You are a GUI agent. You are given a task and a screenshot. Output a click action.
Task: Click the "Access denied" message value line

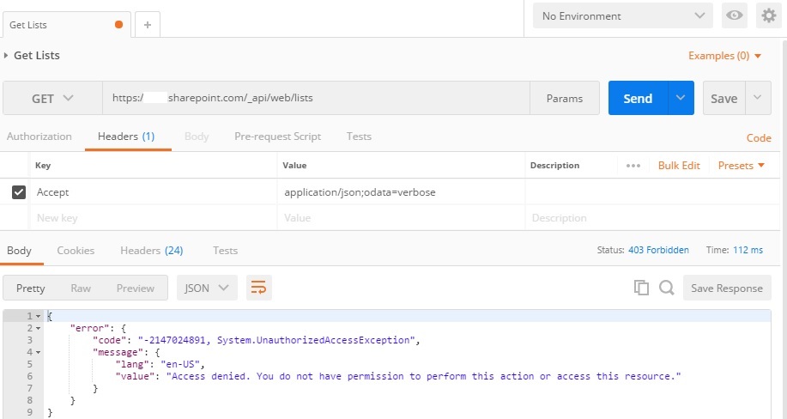coord(398,376)
